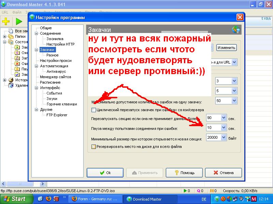Switch to 'Foren - Germany.ru' taskbar button
The width and height of the screenshot is (273, 204).
pyautogui.click(x=95, y=199)
